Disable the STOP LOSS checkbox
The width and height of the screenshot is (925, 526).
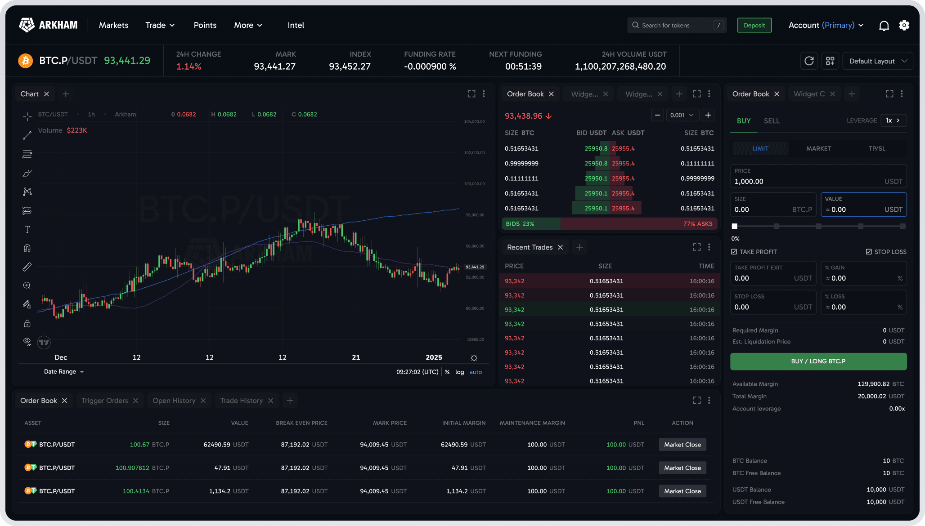pos(869,252)
